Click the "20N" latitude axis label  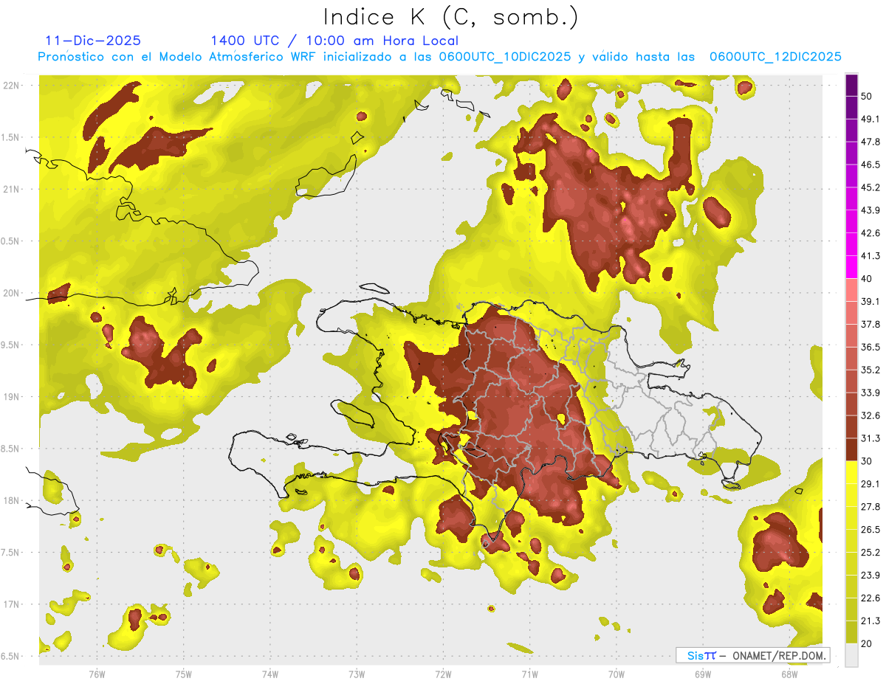pyautogui.click(x=12, y=293)
